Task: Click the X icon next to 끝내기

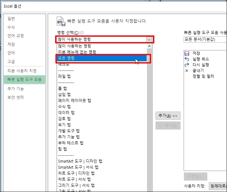Action: click(x=187, y=71)
